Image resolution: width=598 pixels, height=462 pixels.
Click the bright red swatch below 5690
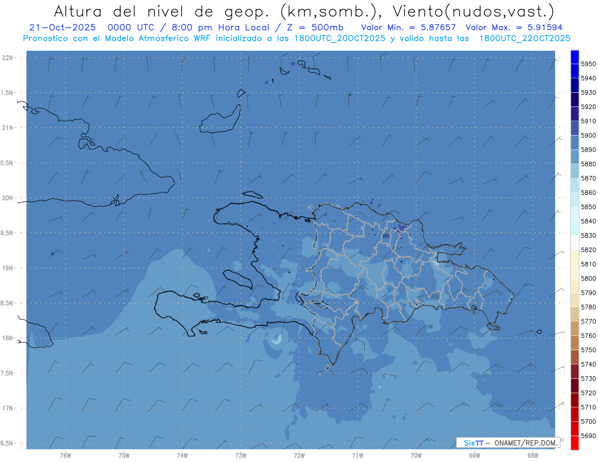[575, 443]
